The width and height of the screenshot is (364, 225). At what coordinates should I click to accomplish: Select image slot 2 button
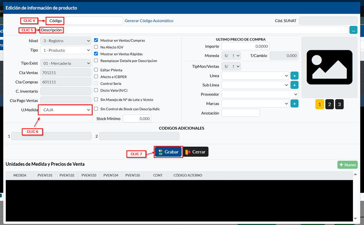(x=329, y=104)
